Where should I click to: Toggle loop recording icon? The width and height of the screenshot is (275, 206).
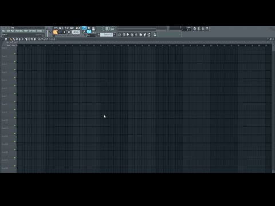pyautogui.click(x=77, y=28)
